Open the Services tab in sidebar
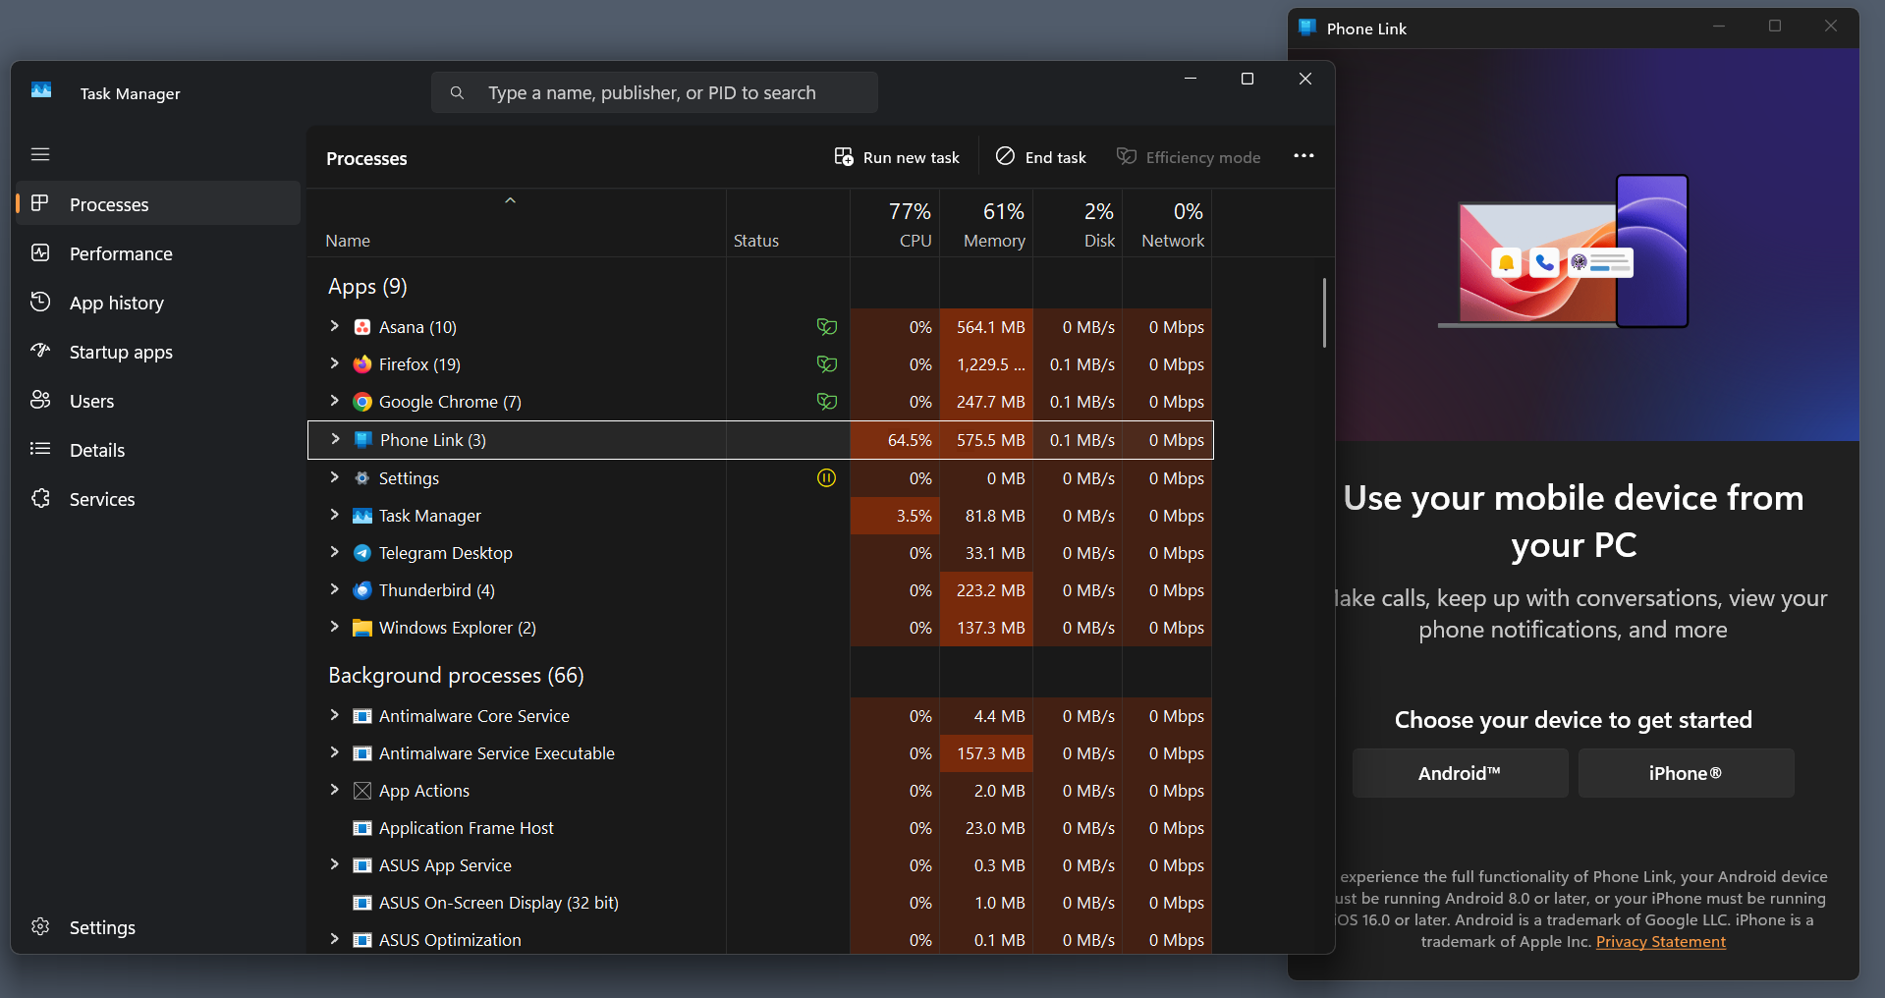The width and height of the screenshot is (1885, 998). (102, 499)
